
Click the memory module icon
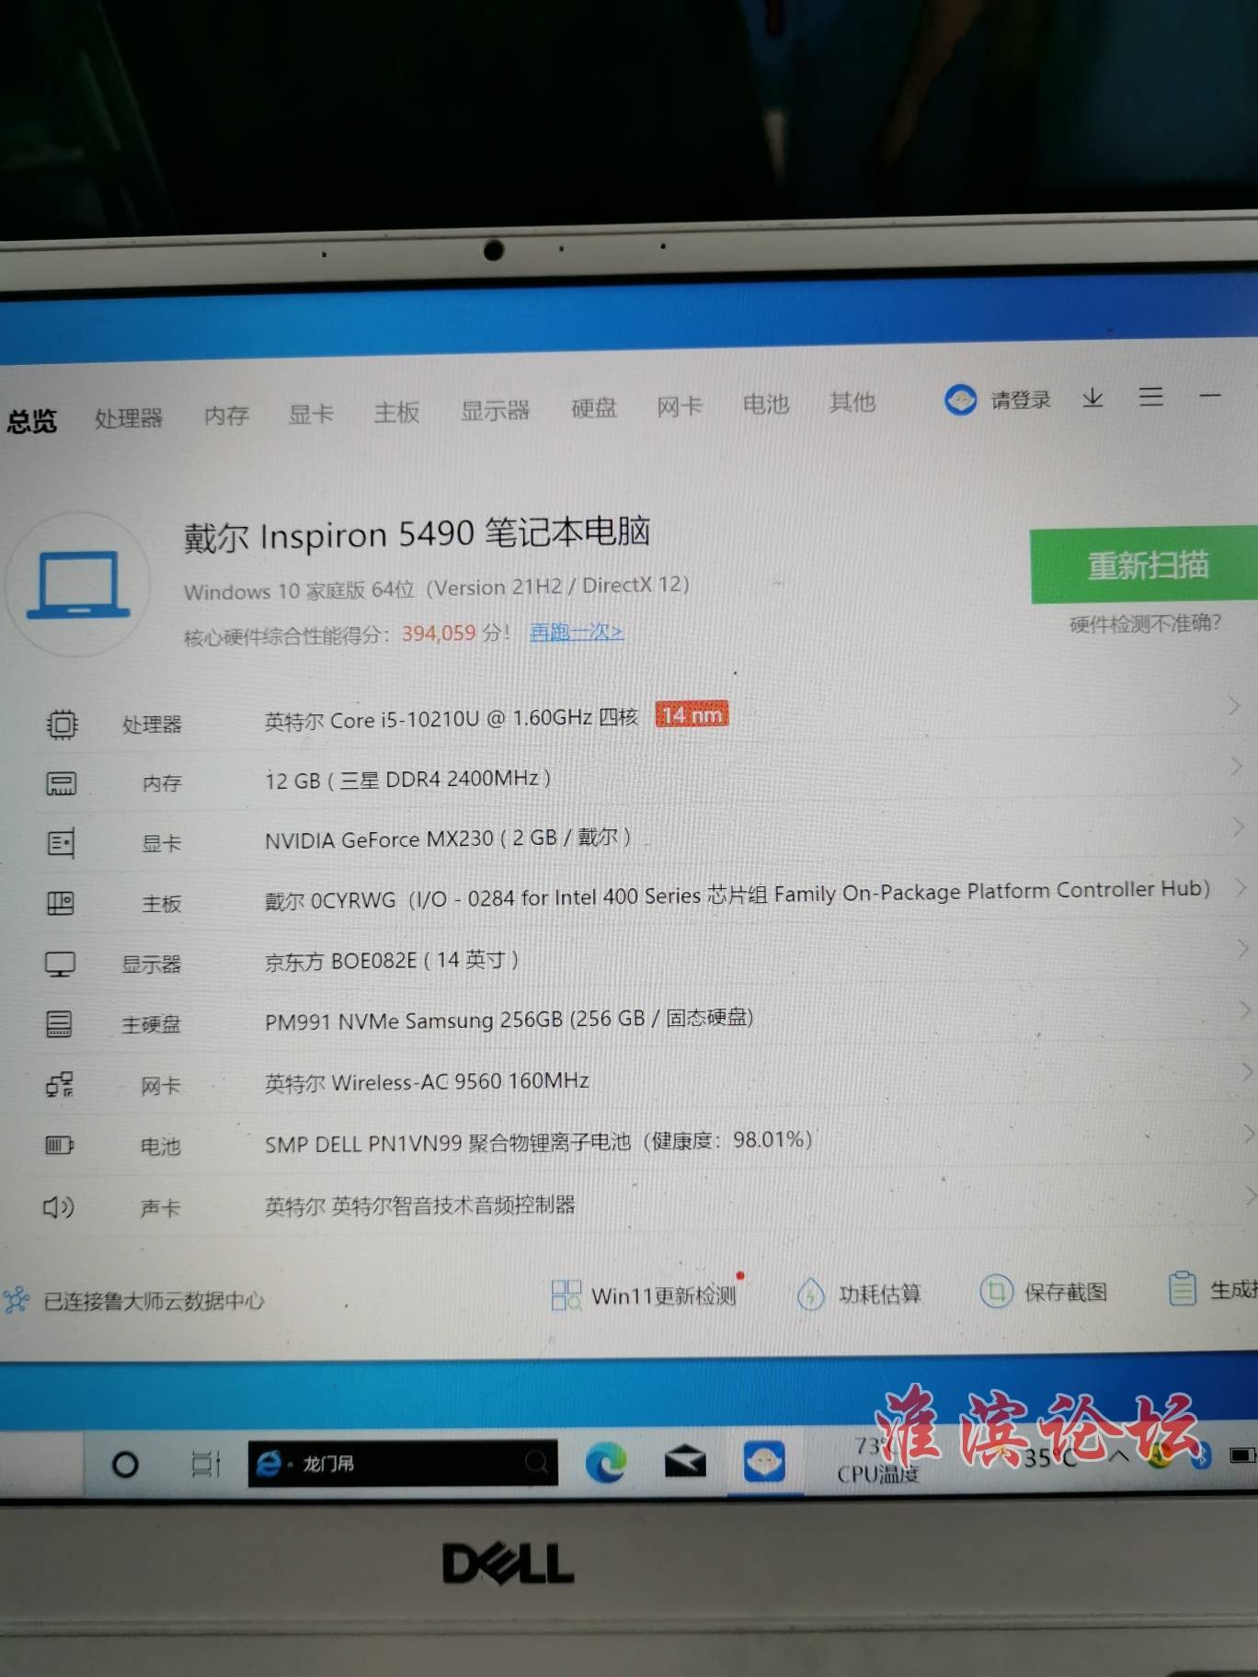point(61,783)
